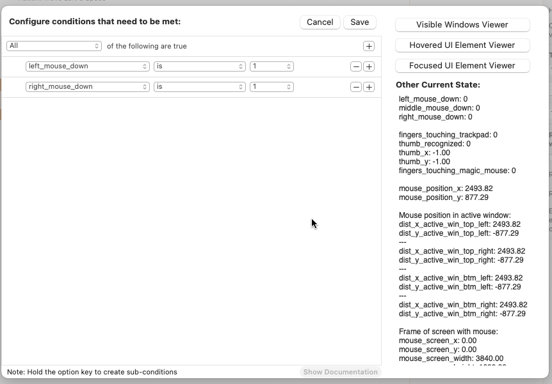The image size is (552, 384).
Task: Click mouse_position_y: 877.29 value
Action: click(444, 197)
